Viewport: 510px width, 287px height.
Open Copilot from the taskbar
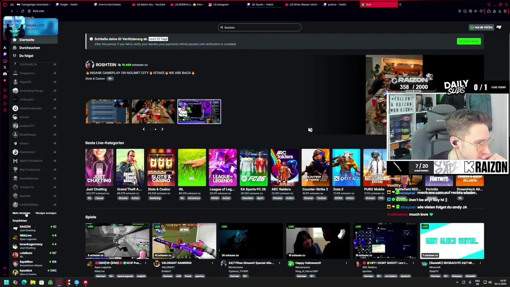[15, 282]
